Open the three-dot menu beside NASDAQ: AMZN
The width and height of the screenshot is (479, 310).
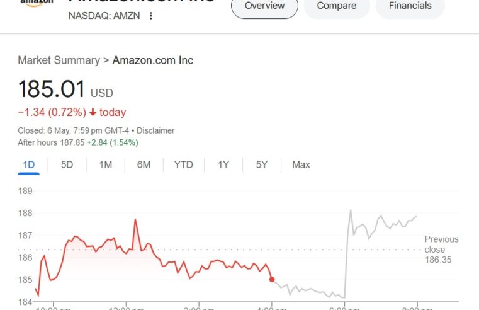click(151, 16)
